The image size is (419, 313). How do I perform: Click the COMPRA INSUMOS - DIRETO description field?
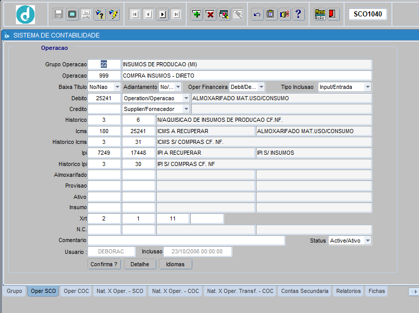247,76
